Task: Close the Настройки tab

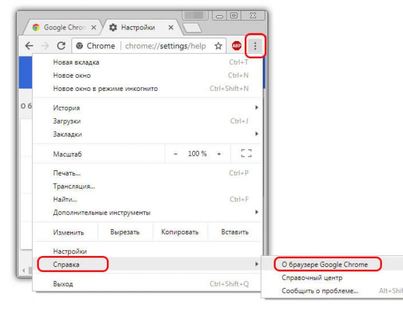Action: [x=171, y=27]
